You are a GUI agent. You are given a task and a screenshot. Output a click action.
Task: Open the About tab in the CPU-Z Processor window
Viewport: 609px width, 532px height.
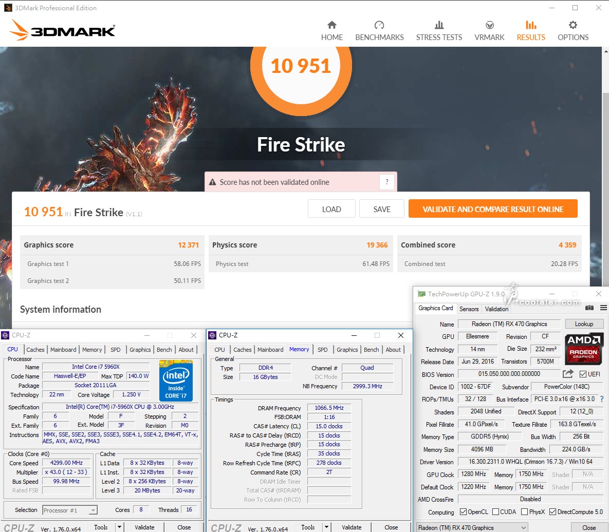coord(186,350)
